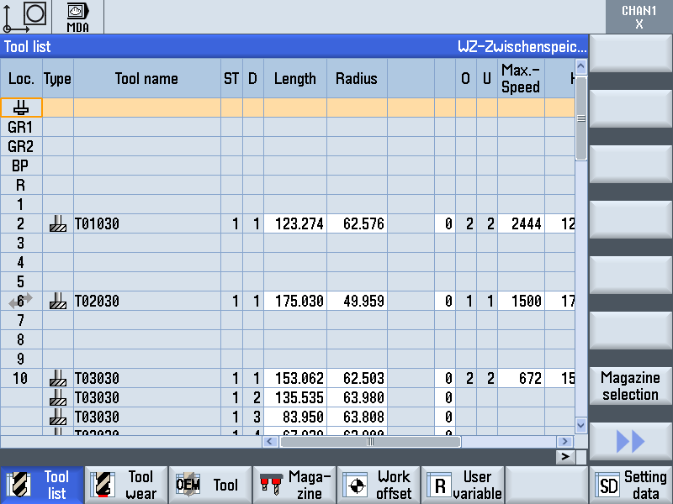Open the Tool wear softkey

(126, 485)
